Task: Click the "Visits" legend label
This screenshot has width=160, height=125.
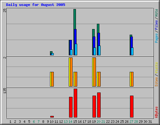Action: [156, 68]
